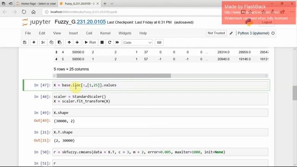Open the Help menu
This screenshot has width=297, height=167.
pos(143,33)
